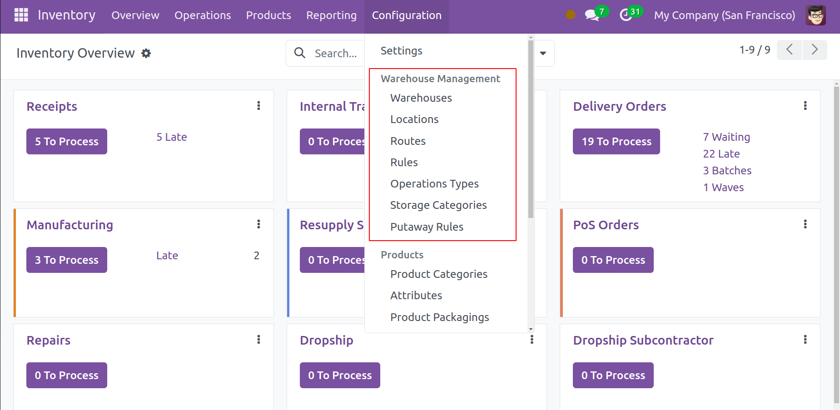Screen dimensions: 840x410
Task: Select Warehouses from the Configuration menu
Action: 421,98
